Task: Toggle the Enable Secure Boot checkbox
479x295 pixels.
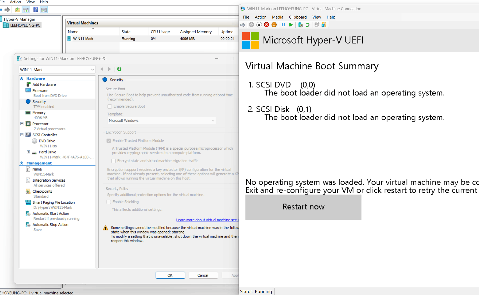Action: pos(110,106)
